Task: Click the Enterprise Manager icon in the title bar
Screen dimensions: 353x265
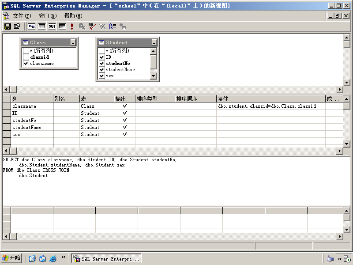Action: [x=5, y=6]
